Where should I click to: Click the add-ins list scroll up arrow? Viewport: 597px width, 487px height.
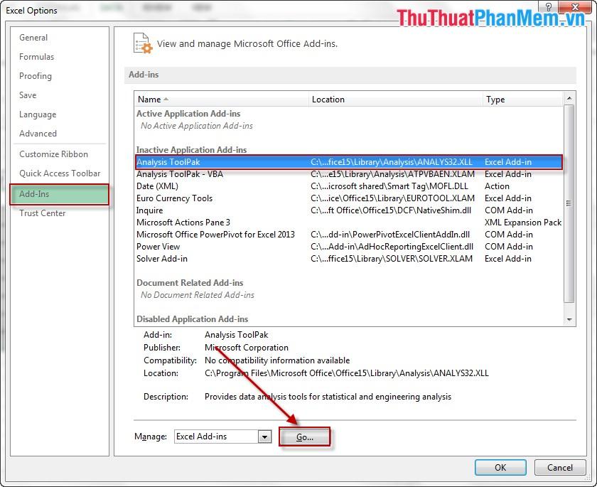pyautogui.click(x=569, y=98)
